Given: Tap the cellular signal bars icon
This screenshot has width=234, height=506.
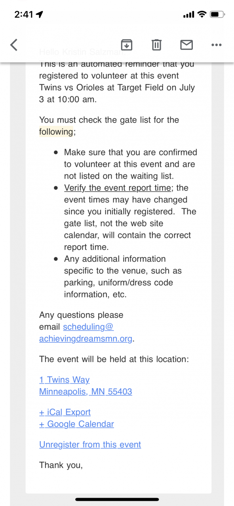Looking at the screenshot, I should click(x=189, y=15).
